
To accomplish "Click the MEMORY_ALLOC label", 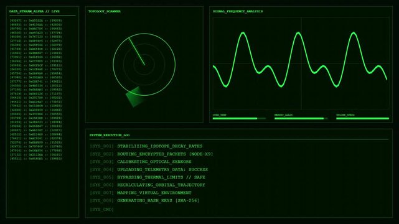I will point(283,115).
